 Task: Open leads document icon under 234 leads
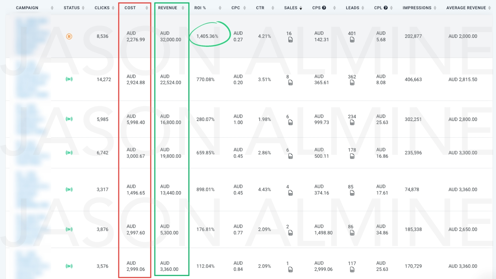352,122
